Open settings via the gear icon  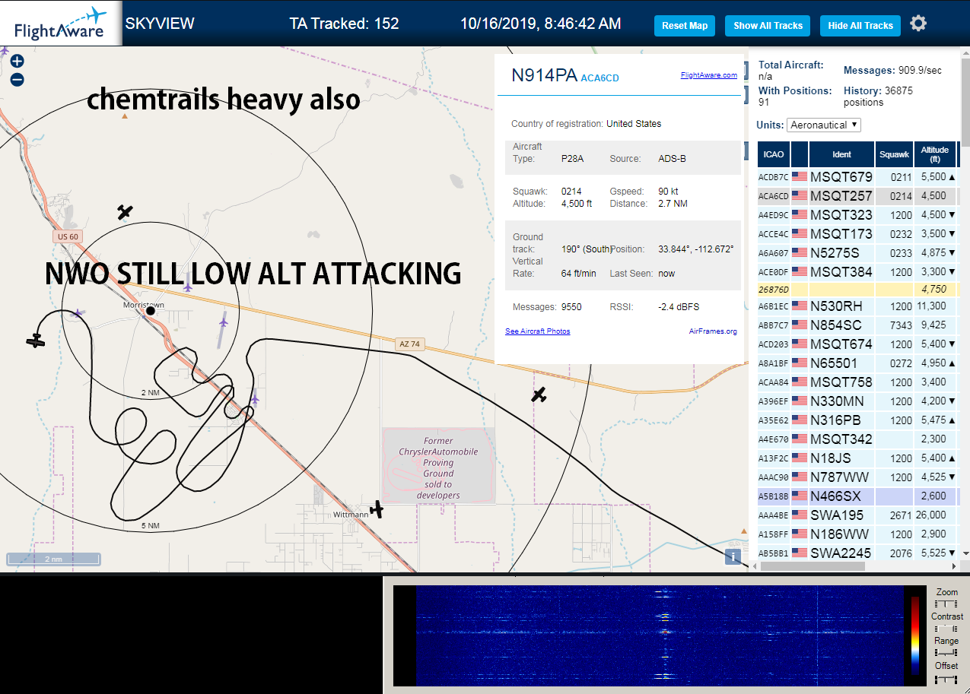click(918, 24)
